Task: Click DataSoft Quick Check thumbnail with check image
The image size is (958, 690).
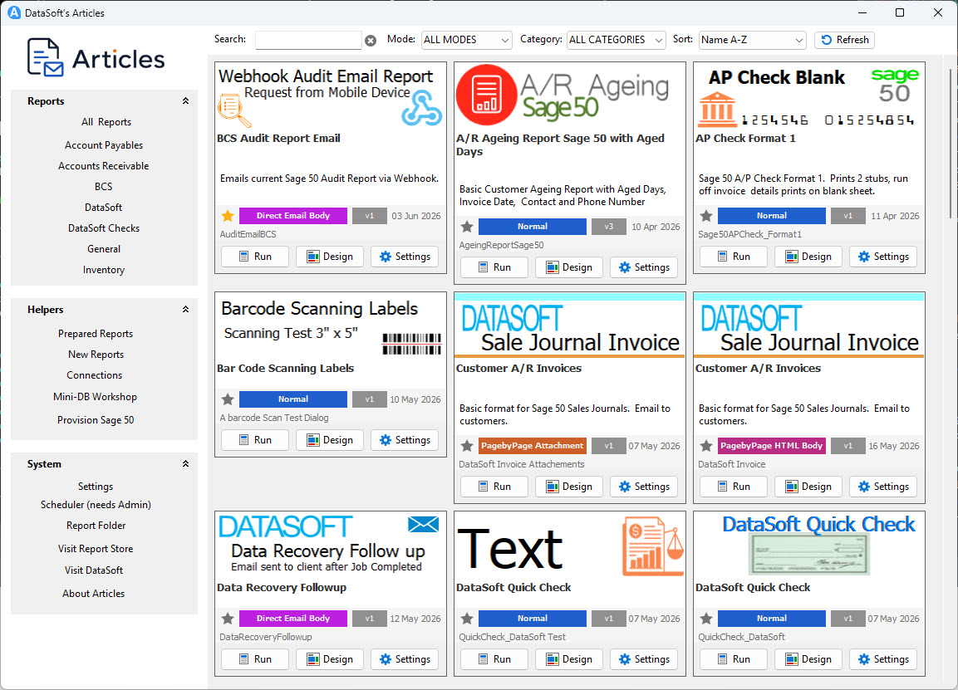Action: click(x=809, y=545)
